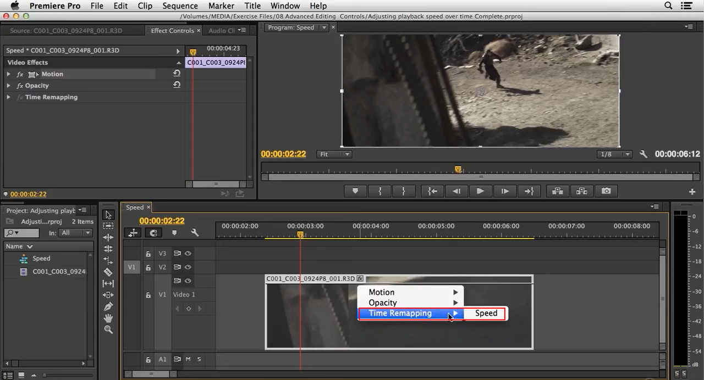Toggle lock on track V3
The width and height of the screenshot is (704, 380).
point(148,254)
